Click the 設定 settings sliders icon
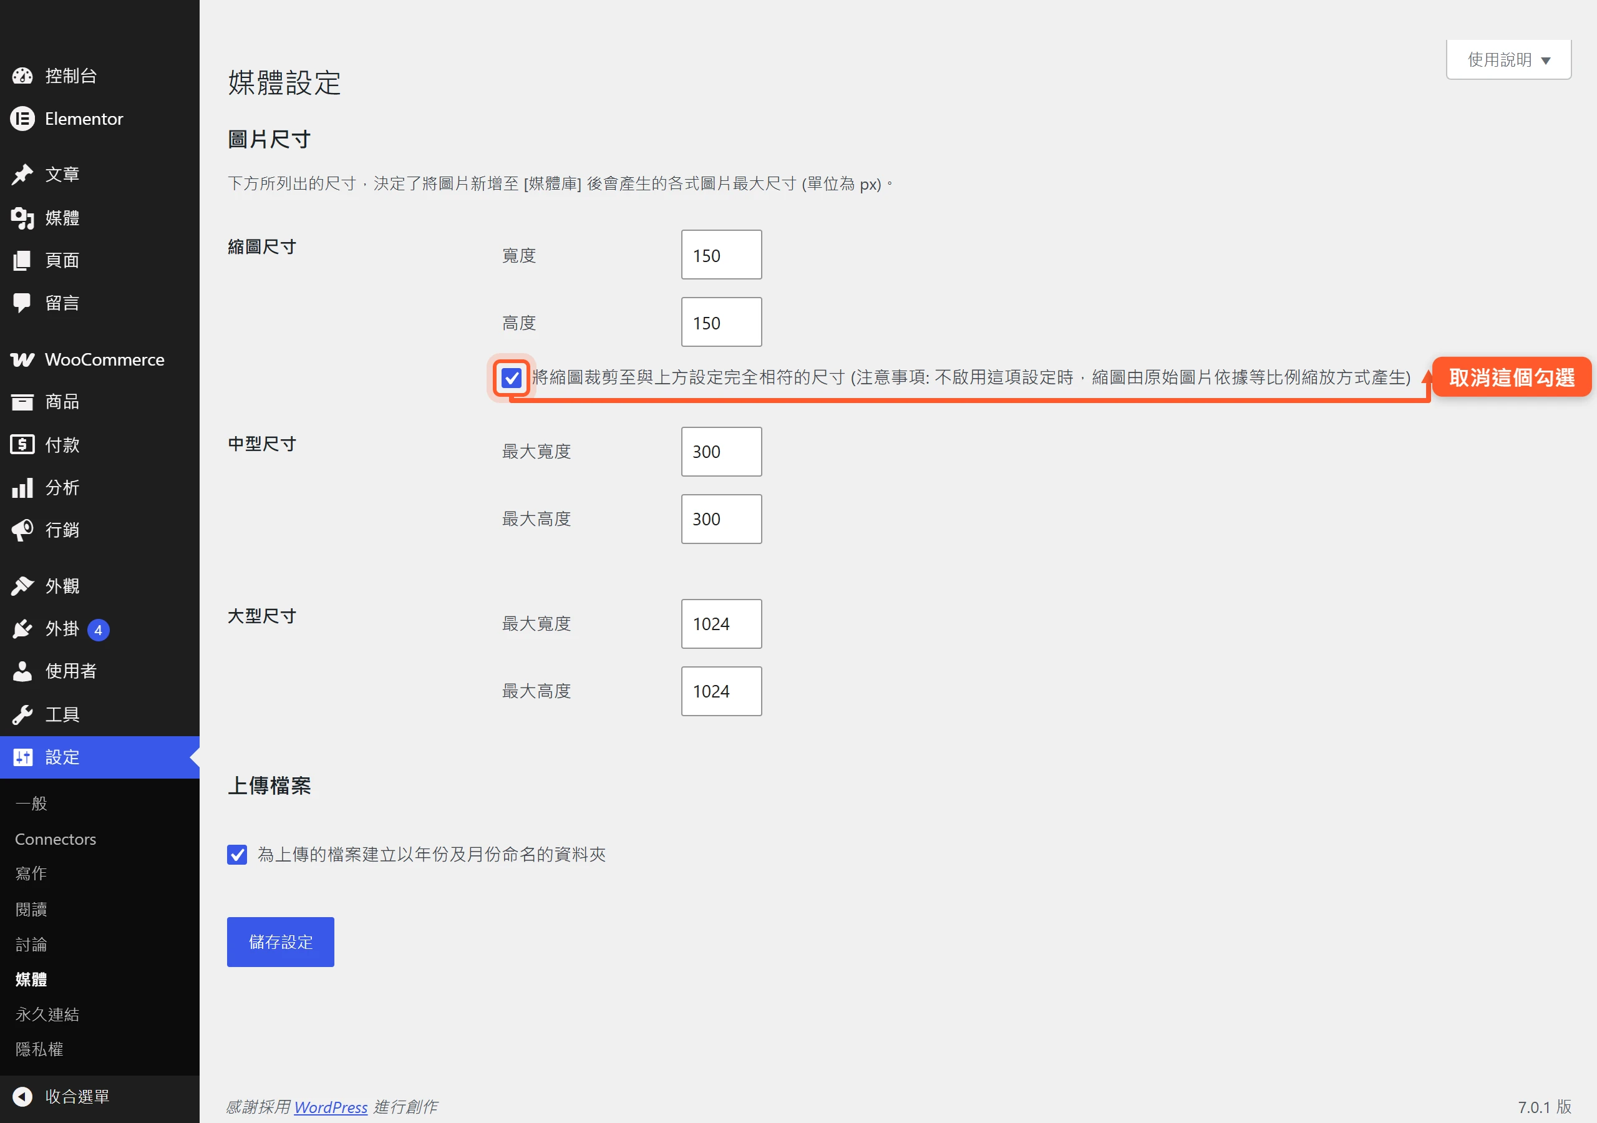The height and width of the screenshot is (1123, 1597). point(22,757)
